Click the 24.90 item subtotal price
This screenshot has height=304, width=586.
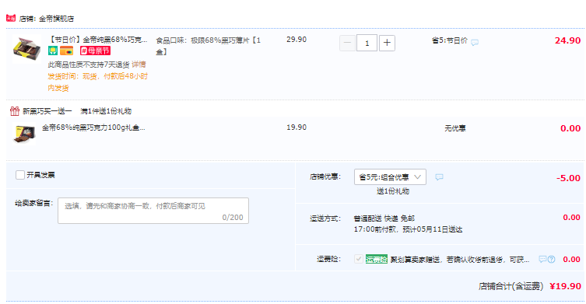(x=567, y=40)
